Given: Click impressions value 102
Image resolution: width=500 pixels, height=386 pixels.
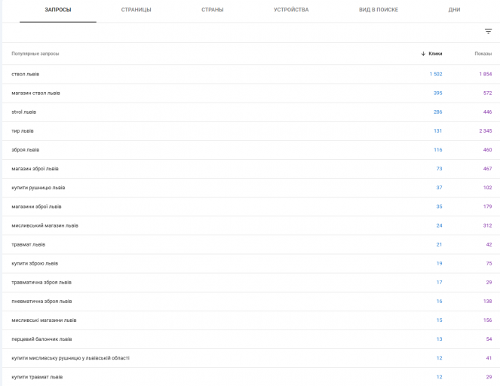Looking at the screenshot, I should pyautogui.click(x=488, y=188).
